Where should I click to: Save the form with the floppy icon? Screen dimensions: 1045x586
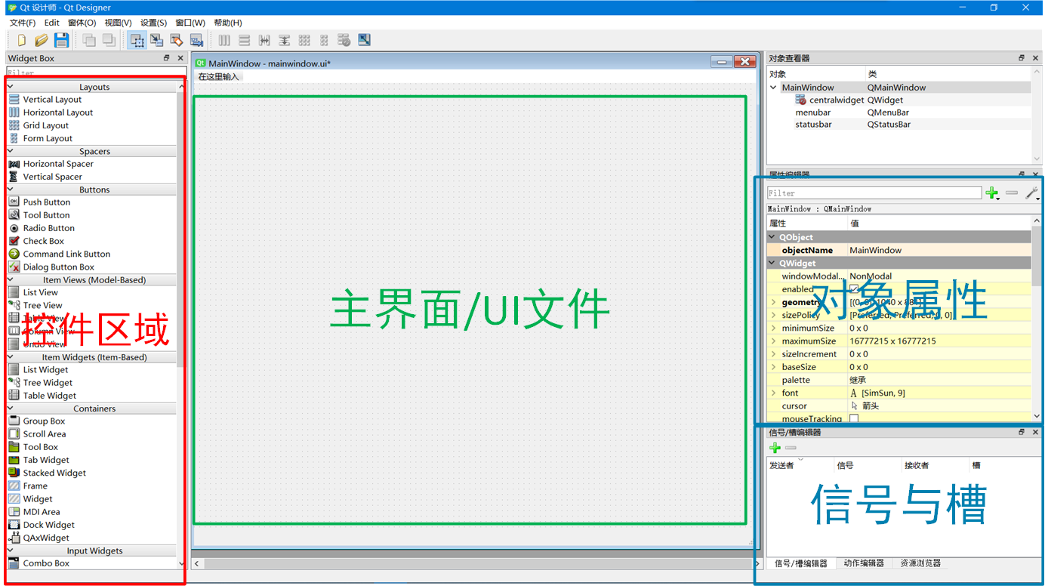point(61,40)
